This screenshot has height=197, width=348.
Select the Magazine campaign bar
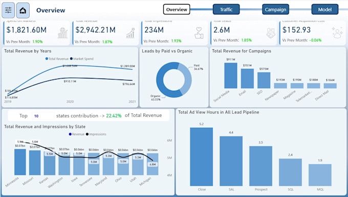pyautogui.click(x=297, y=86)
